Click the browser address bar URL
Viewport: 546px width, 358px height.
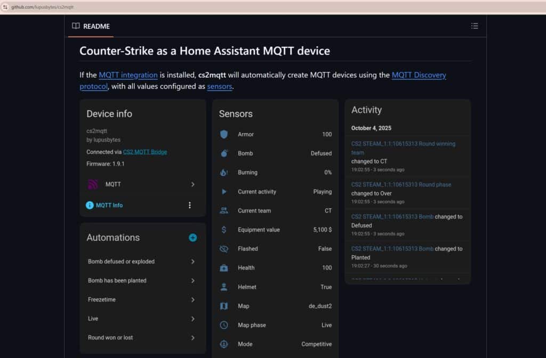tap(43, 7)
